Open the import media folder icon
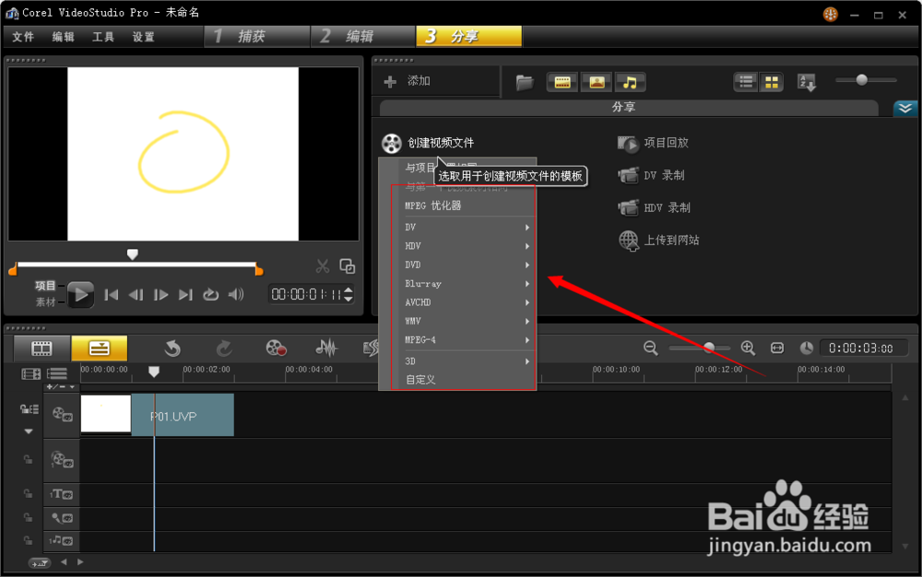This screenshot has height=577, width=922. [x=525, y=82]
